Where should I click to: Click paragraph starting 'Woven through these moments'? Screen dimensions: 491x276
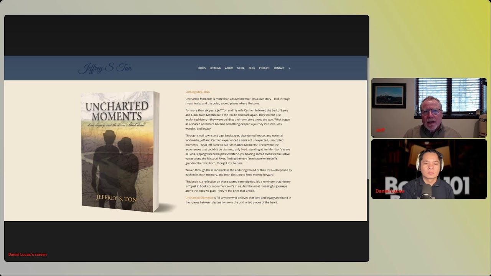click(x=239, y=172)
